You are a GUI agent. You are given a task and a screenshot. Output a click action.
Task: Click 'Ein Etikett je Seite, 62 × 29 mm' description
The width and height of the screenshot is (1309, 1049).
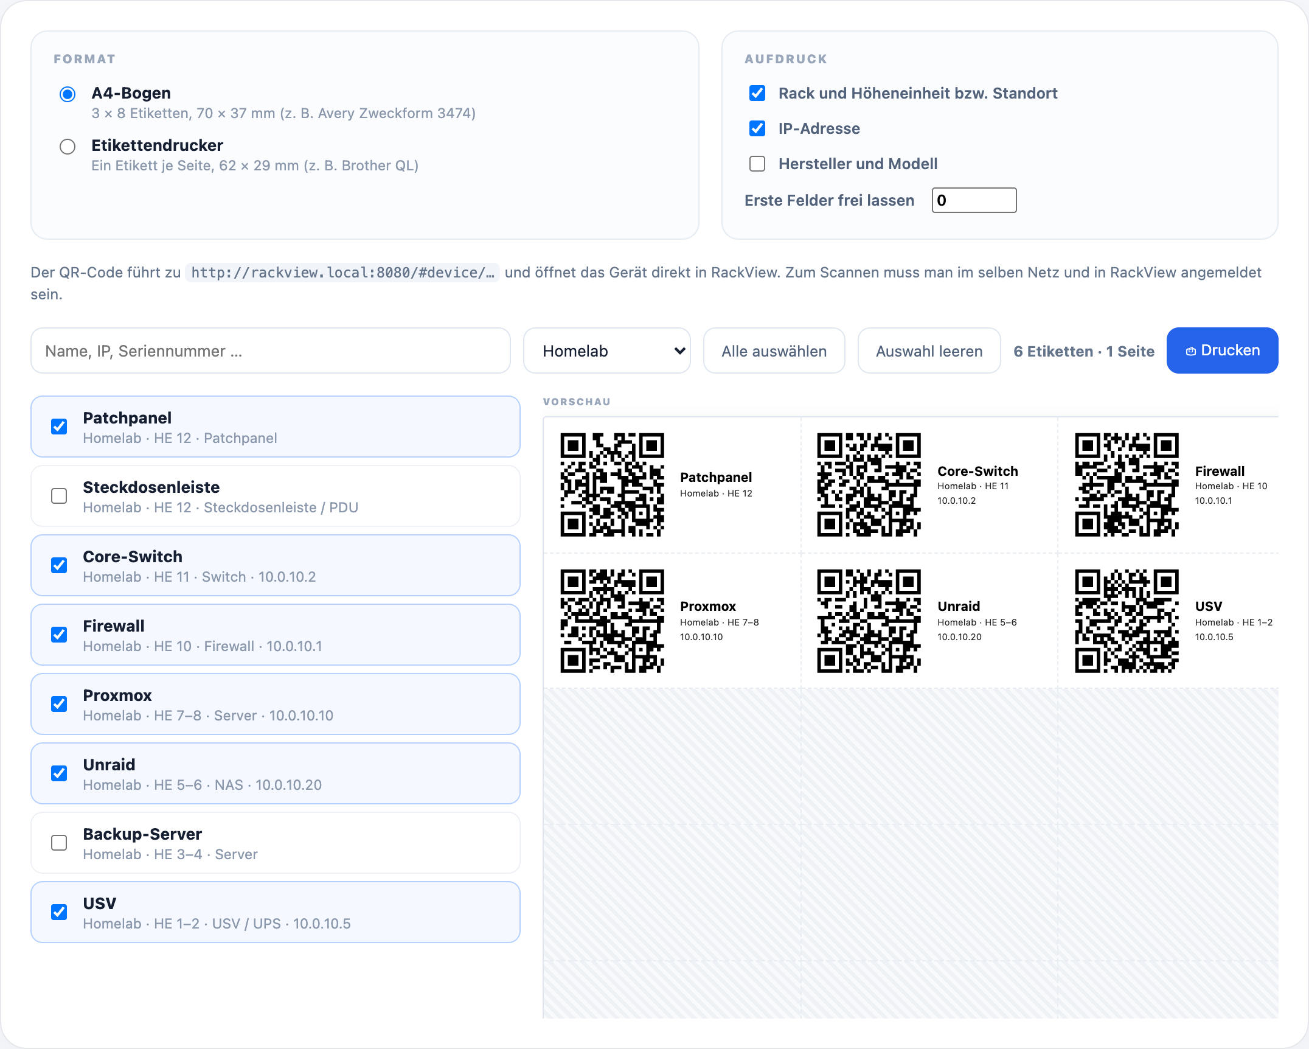[255, 166]
